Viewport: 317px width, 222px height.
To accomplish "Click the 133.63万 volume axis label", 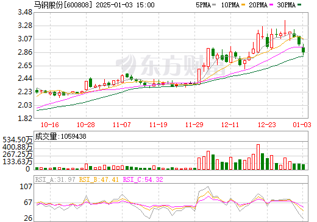I will [17, 162].
